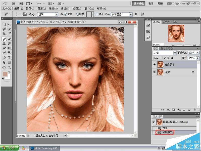Select the Clone Stamp tool
Screen dimensions: 201x151
pos(4,43)
